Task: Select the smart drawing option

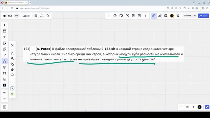Action: coord(12,64)
